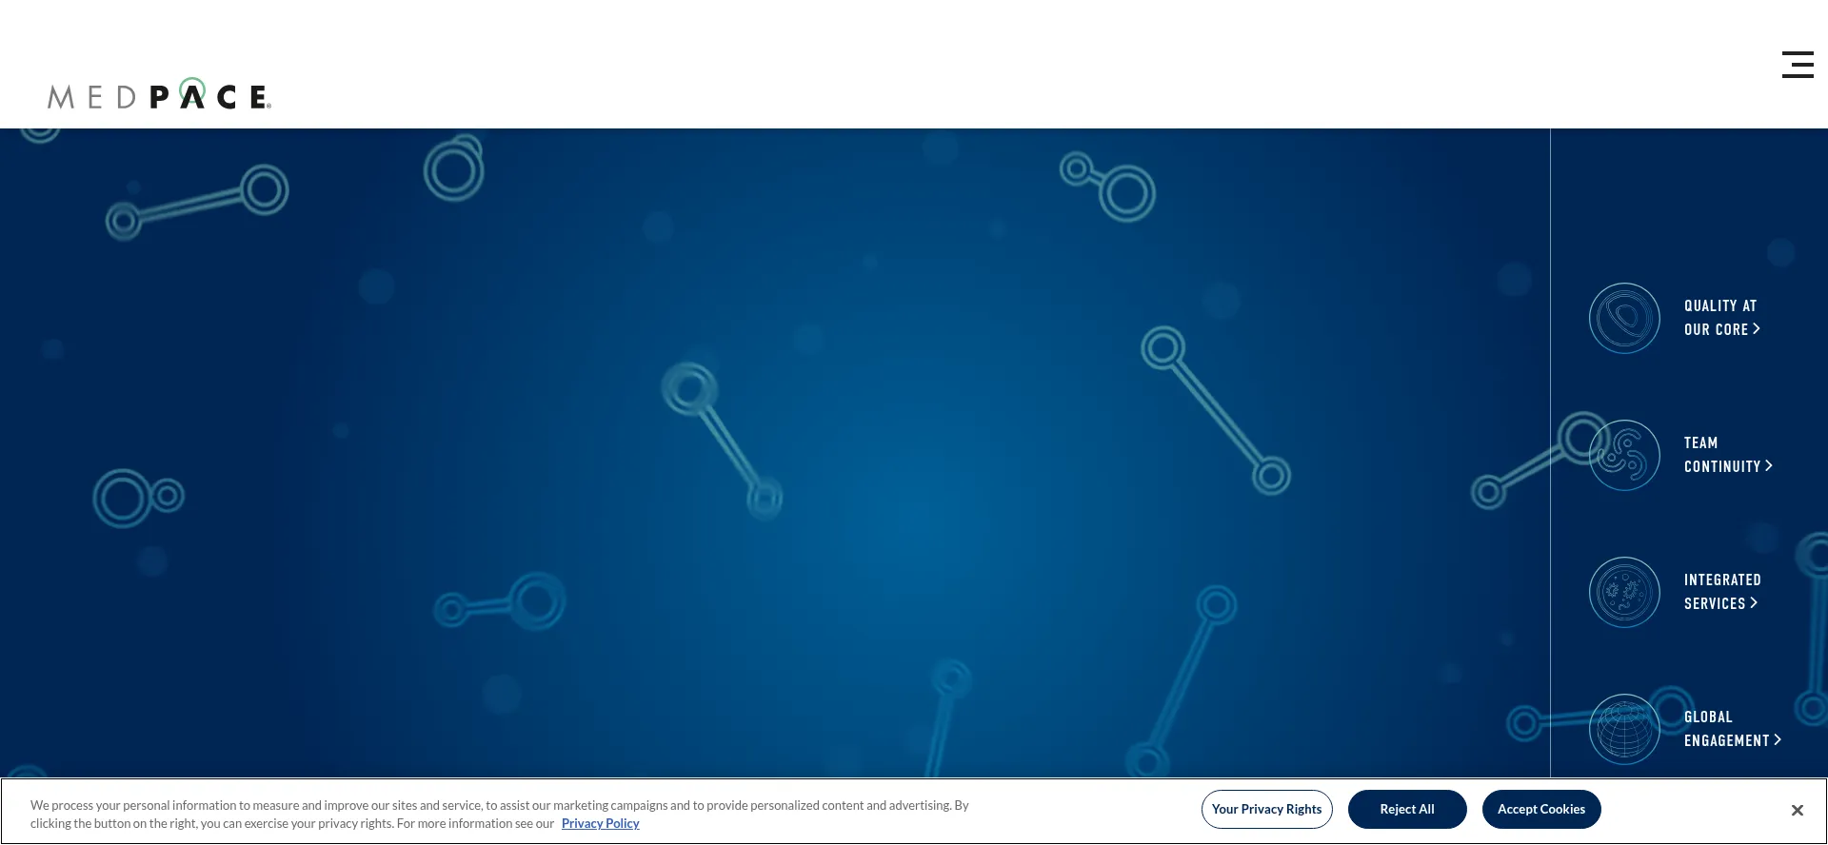Open the Integrated Services text link
The height and width of the screenshot is (845, 1828).
coord(1721,591)
